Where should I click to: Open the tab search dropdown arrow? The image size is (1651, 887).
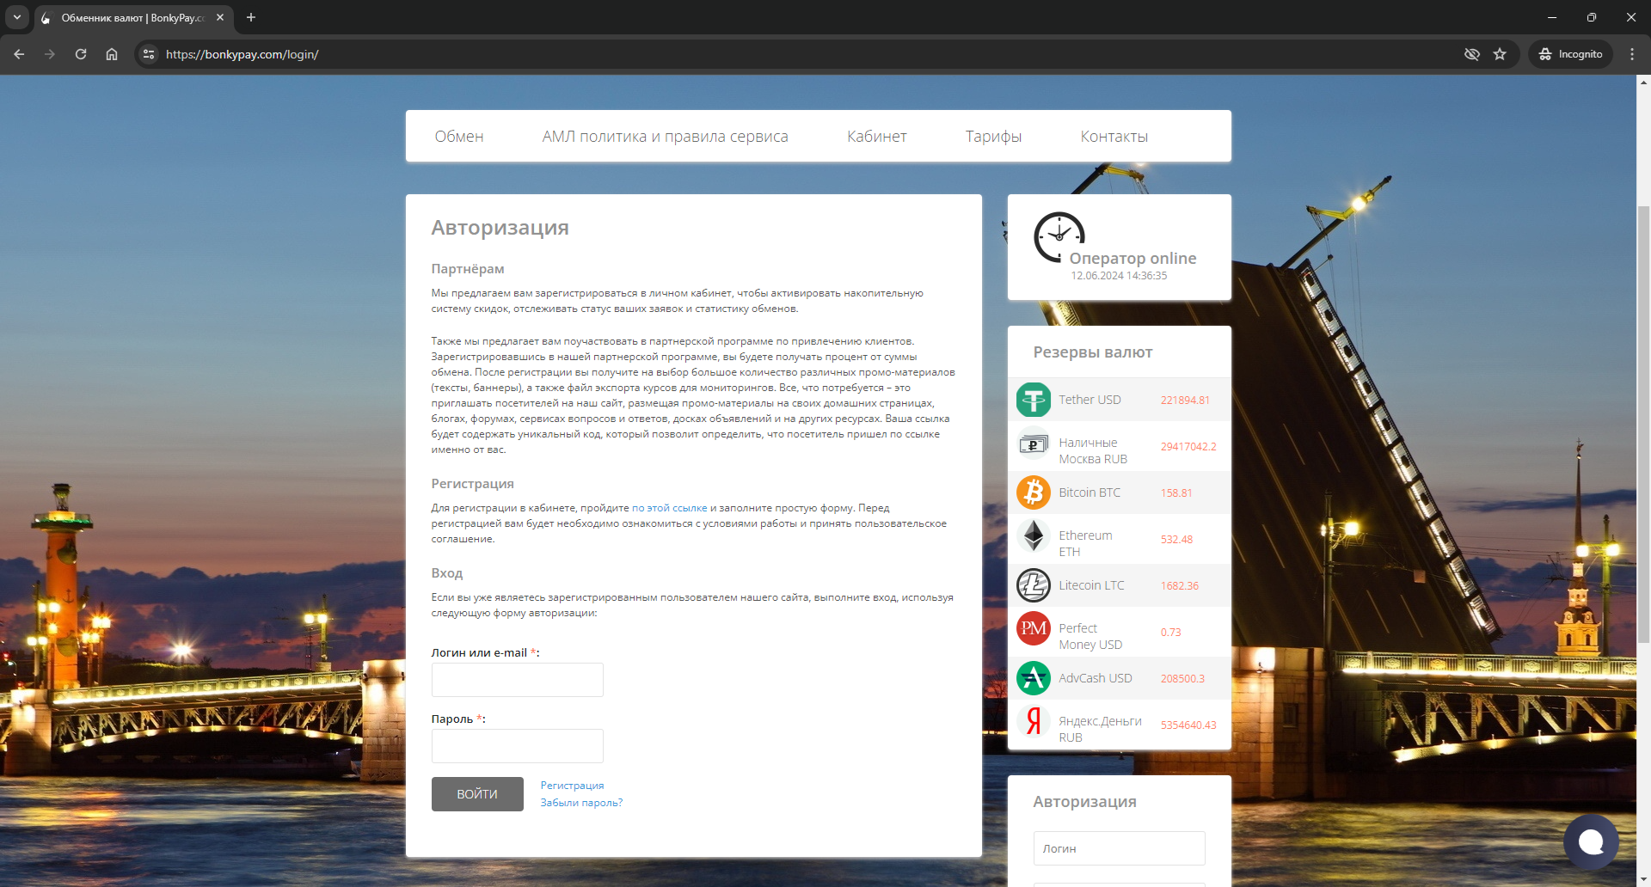(16, 17)
